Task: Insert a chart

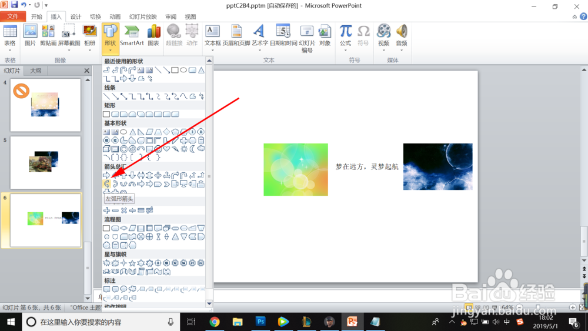Action: tap(153, 36)
